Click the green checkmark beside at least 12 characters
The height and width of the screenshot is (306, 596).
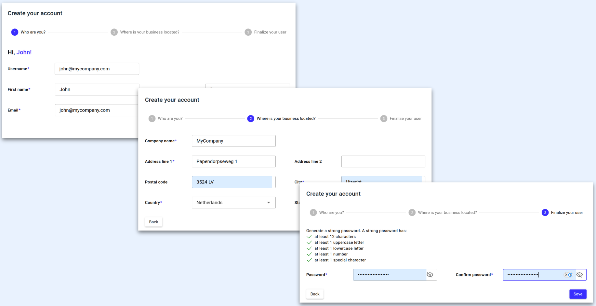point(309,237)
